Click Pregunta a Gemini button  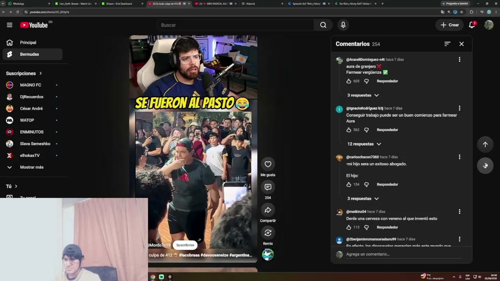(455, 4)
